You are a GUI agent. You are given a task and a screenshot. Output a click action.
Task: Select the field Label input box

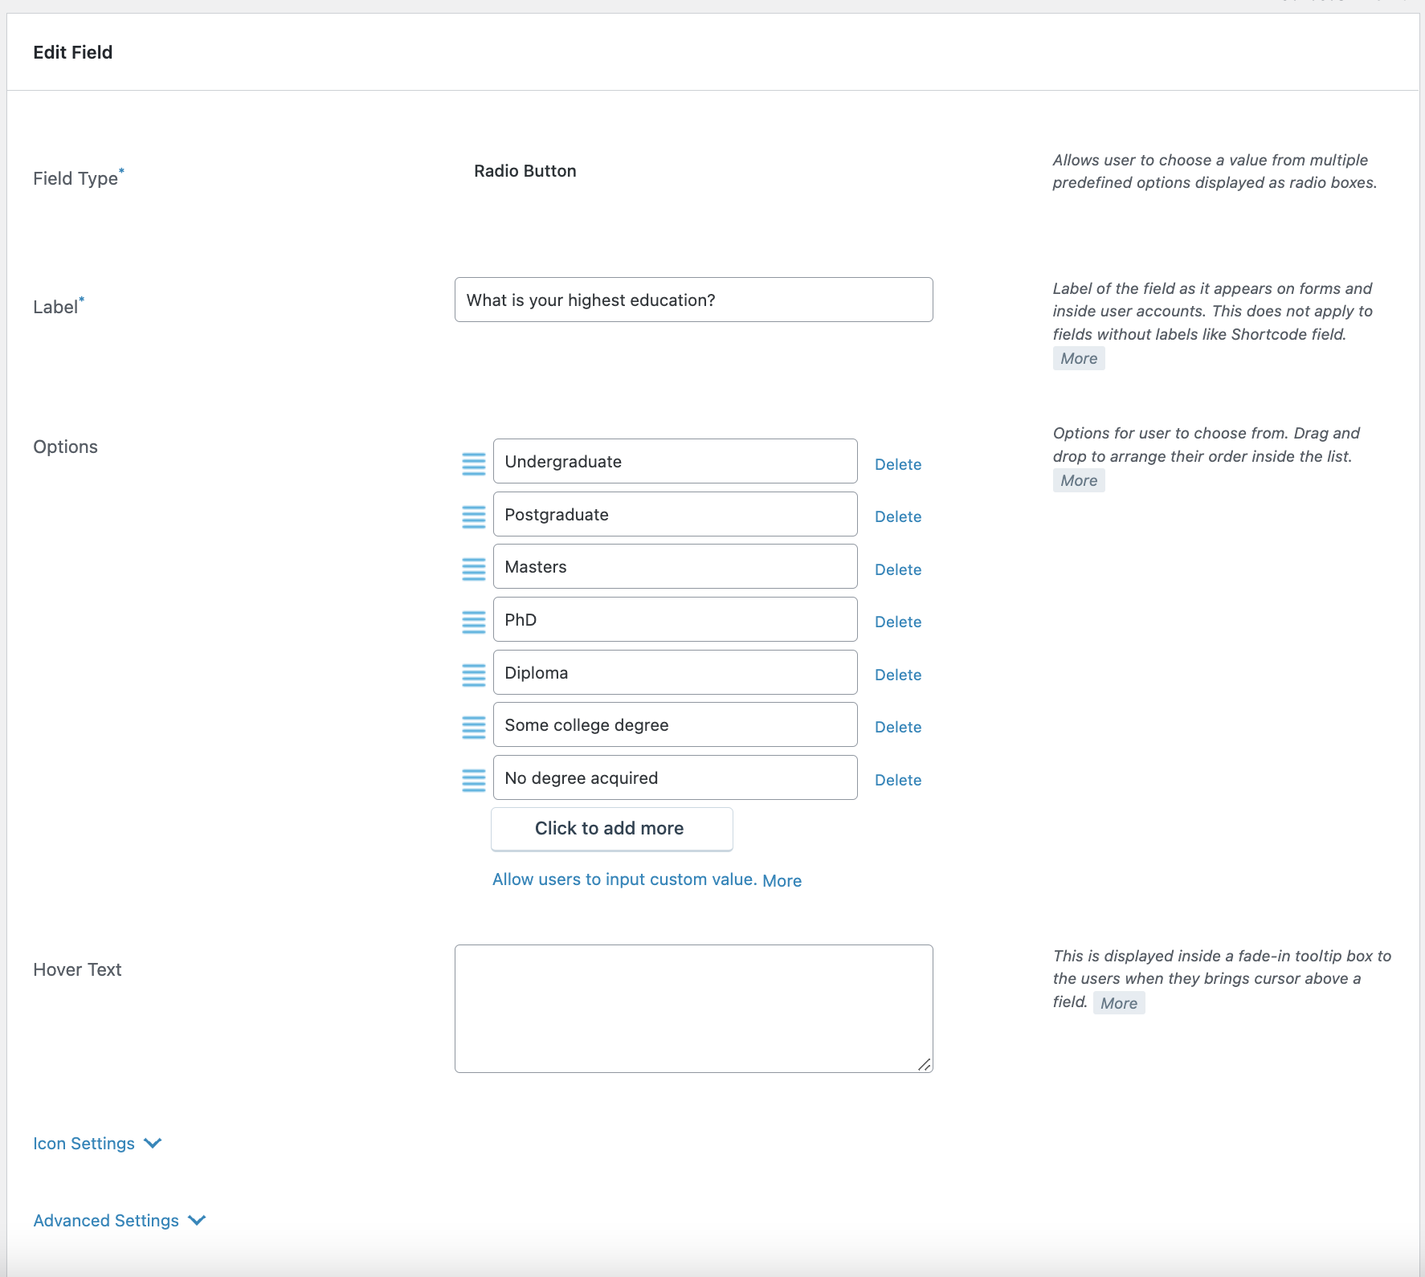(693, 300)
